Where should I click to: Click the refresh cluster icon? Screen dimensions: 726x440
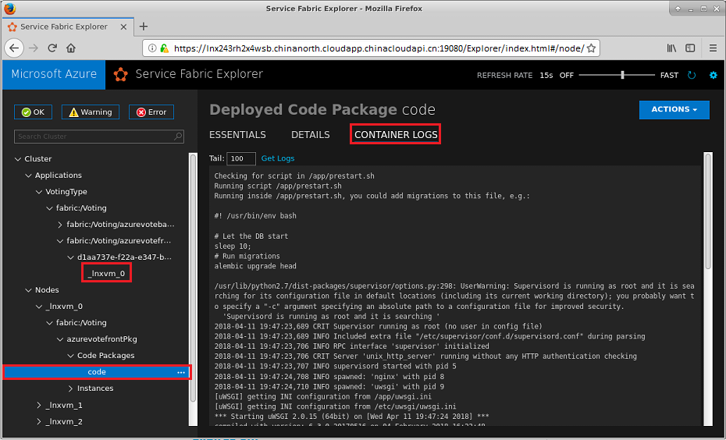(x=691, y=76)
